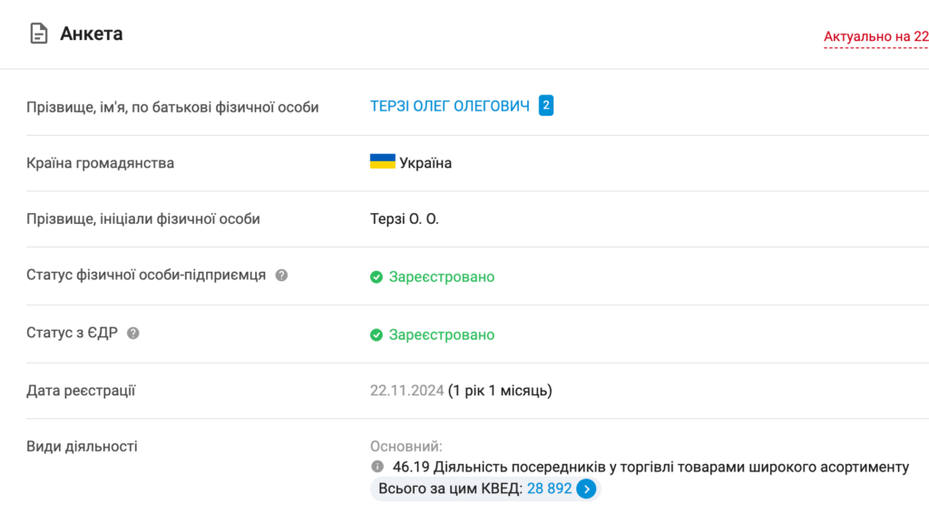Click the blue badge with number 2
Viewport: 929px width, 514px height.
(545, 106)
